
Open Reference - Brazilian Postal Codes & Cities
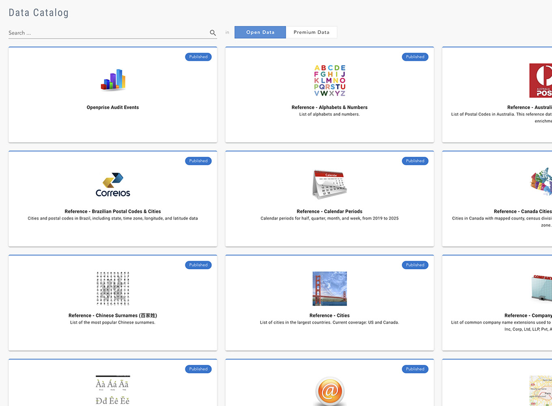tap(113, 212)
